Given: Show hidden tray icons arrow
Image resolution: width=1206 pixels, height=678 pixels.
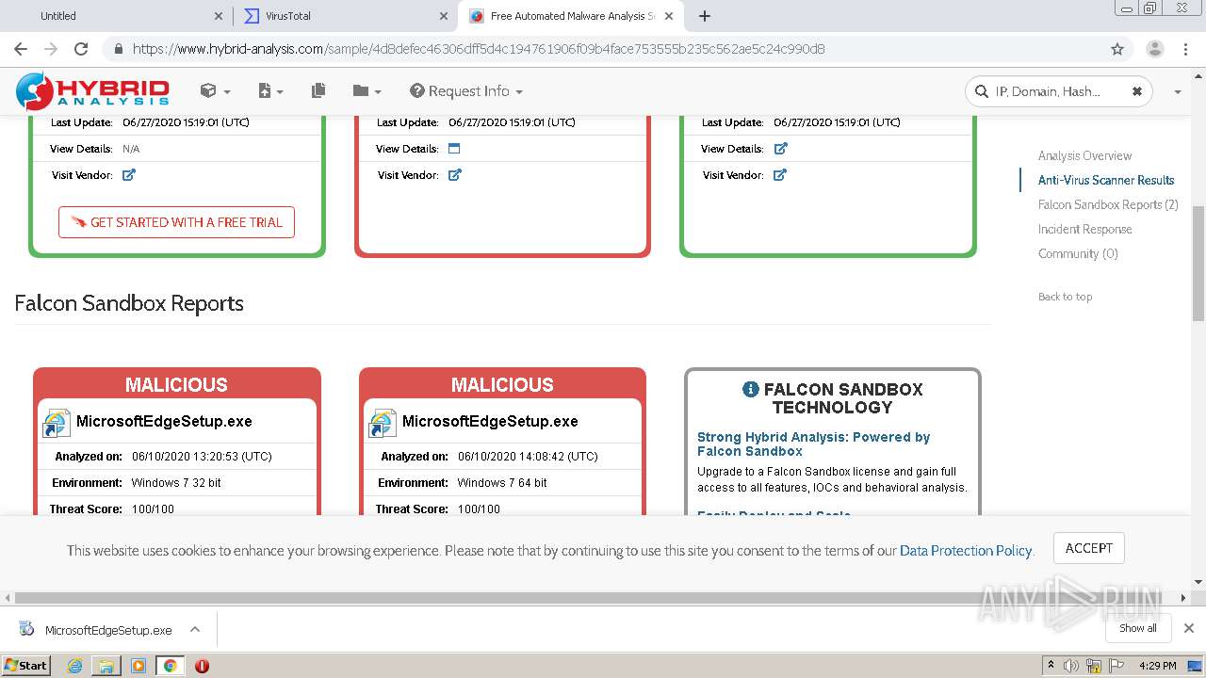Looking at the screenshot, I should click(1051, 666).
